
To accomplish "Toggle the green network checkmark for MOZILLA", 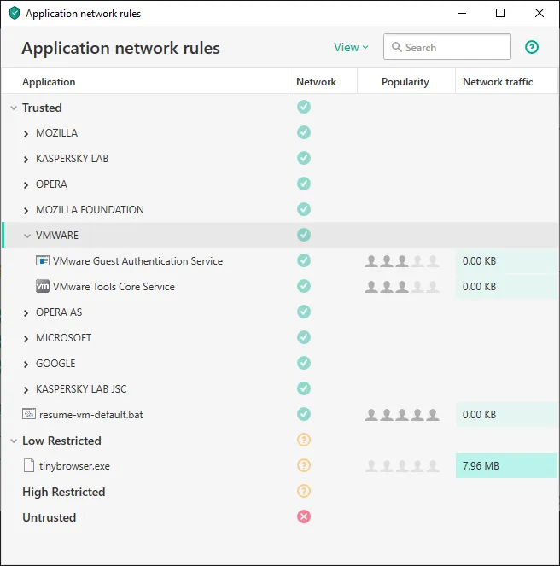I will [304, 132].
